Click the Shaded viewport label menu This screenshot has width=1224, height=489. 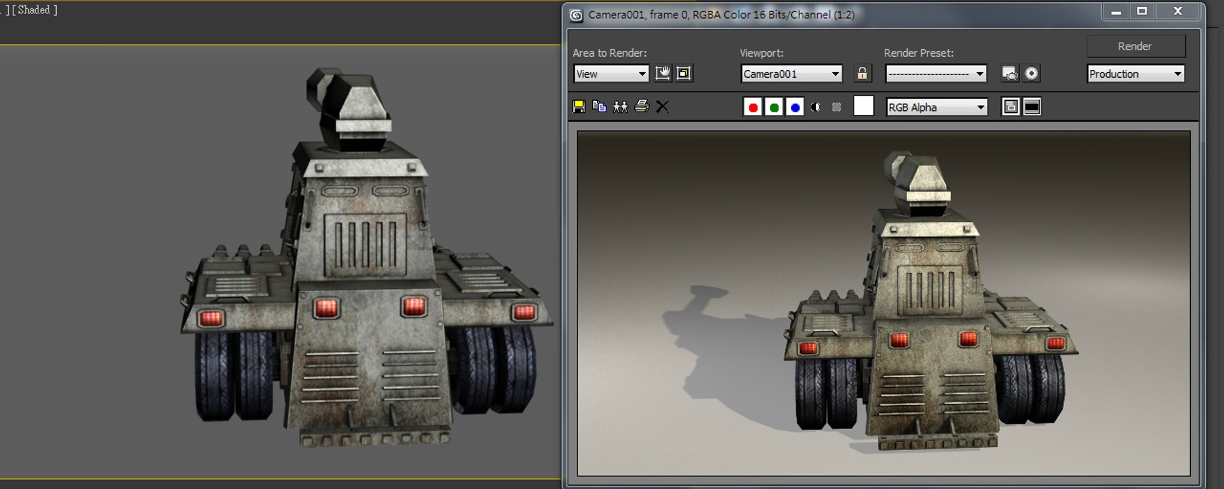pos(34,10)
